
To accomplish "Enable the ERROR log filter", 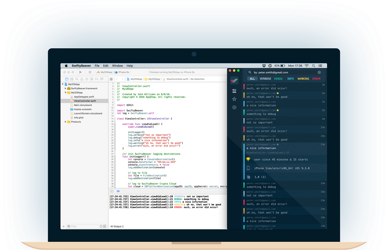I will click(x=316, y=79).
